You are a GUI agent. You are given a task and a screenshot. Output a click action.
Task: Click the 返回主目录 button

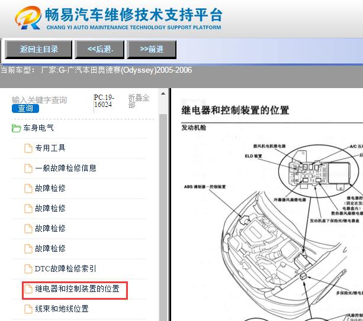click(38, 49)
